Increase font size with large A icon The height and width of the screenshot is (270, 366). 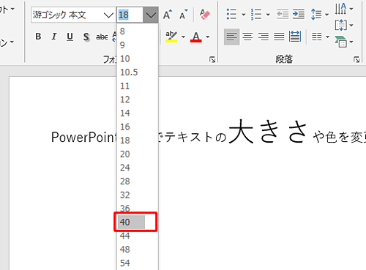click(168, 15)
